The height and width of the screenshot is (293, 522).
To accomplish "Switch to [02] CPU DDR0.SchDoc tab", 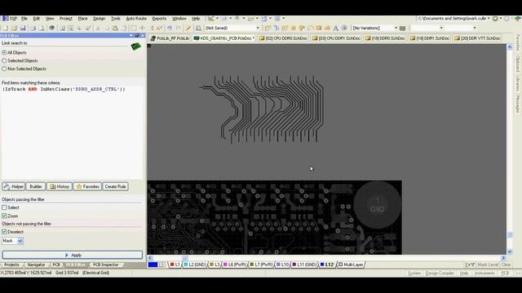I will pyautogui.click(x=283, y=38).
